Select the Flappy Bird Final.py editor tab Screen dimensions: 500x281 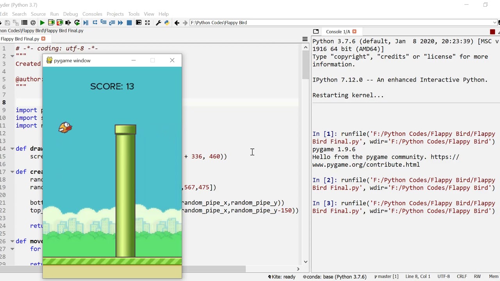(20, 39)
